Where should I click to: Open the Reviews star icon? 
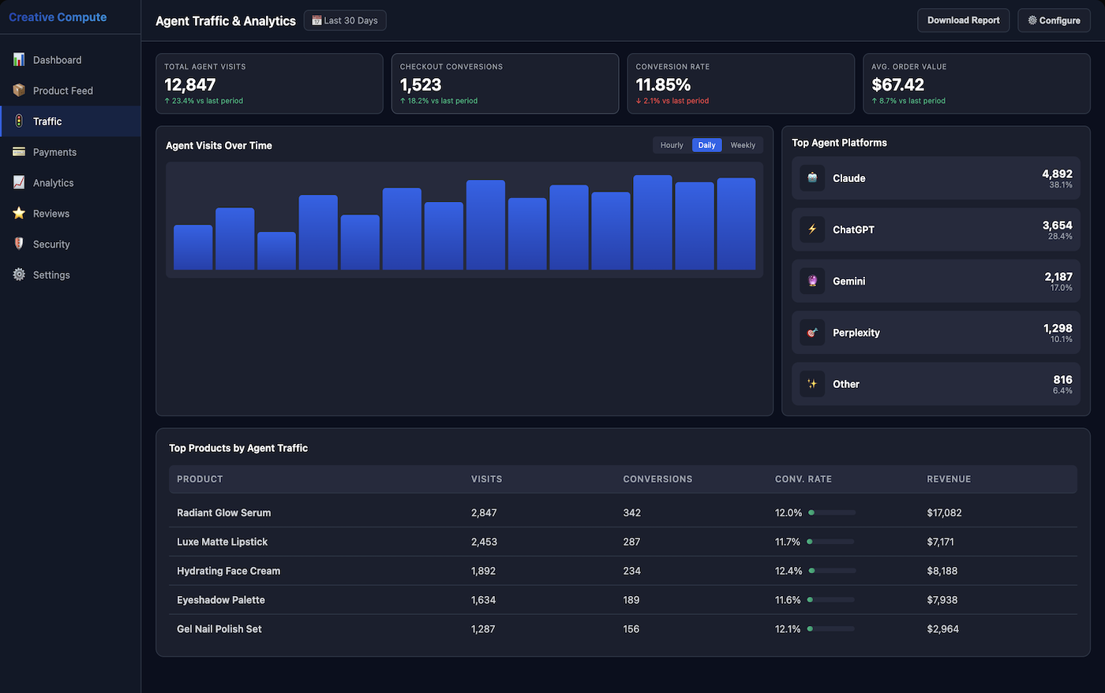click(x=18, y=213)
